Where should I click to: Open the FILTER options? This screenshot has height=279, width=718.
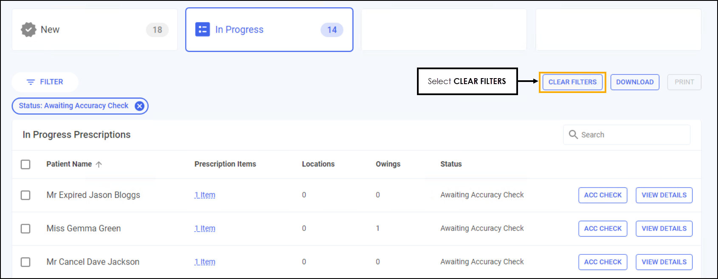tap(45, 82)
